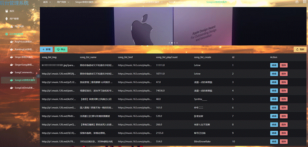308x147 pixels.
Task: Switch to the Singer表相关操作 tab
Action: pos(84,2)
